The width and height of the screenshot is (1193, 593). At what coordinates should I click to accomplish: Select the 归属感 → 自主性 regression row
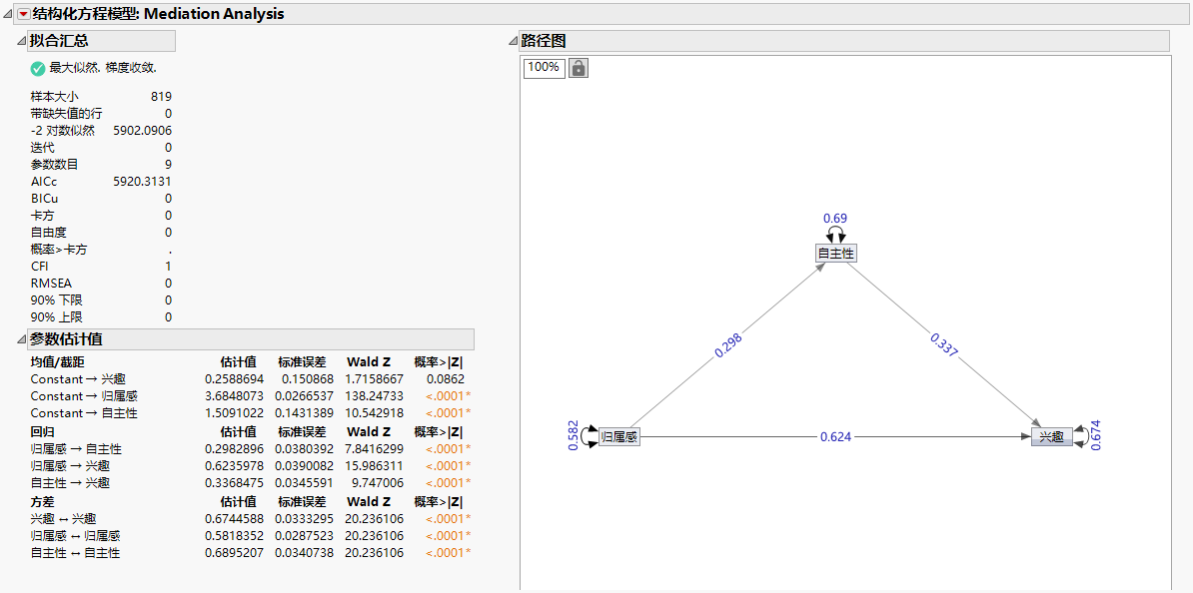pyautogui.click(x=251, y=448)
